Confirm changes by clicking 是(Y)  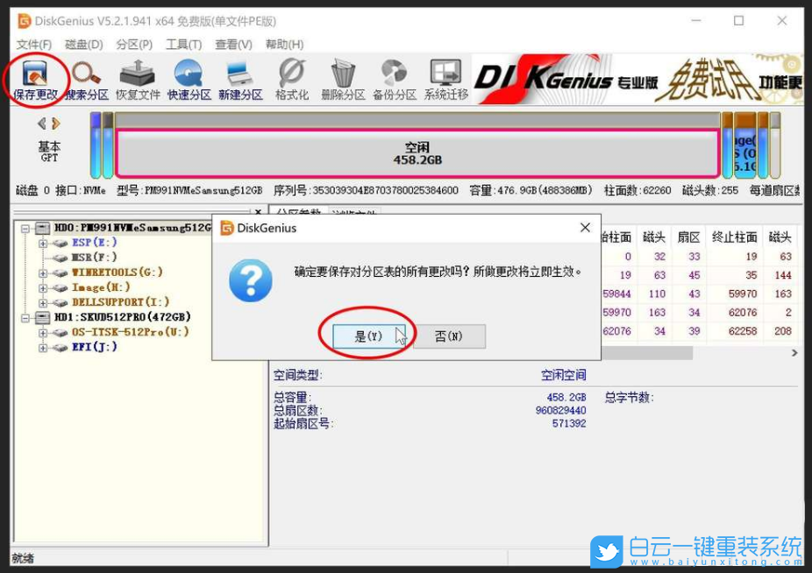click(367, 336)
